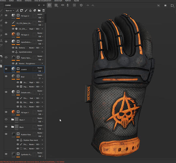Remove the Relleno effect with its X

point(42,48)
